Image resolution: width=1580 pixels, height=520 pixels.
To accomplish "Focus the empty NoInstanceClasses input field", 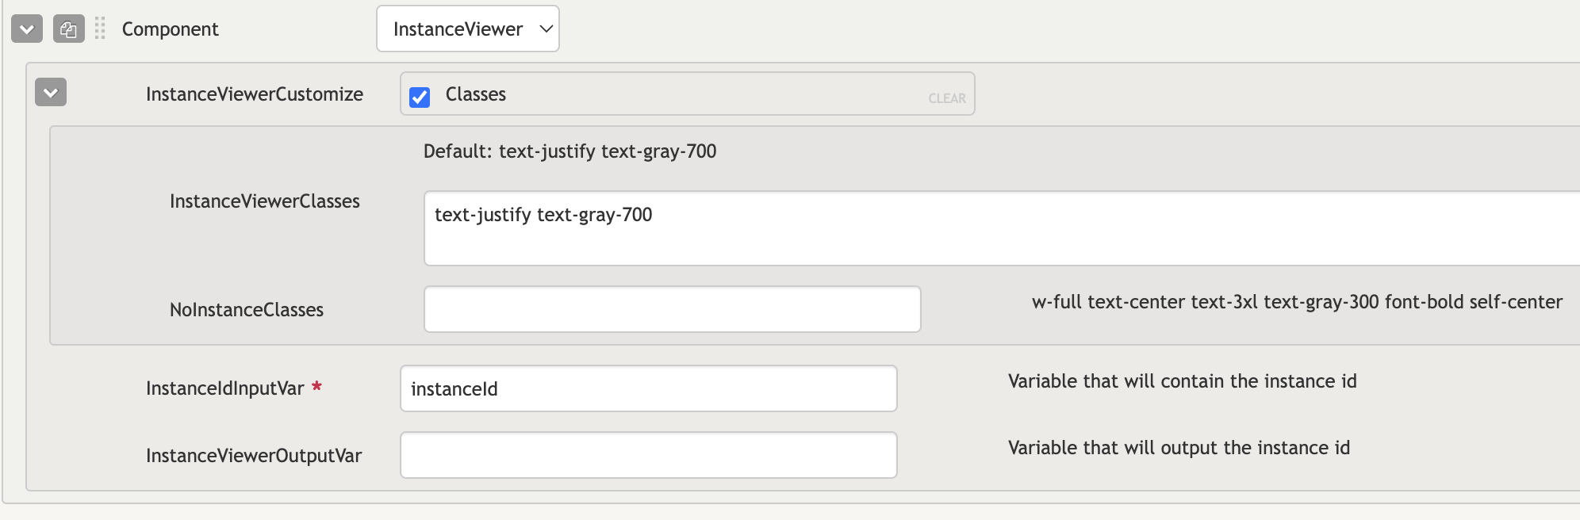I will pos(672,309).
